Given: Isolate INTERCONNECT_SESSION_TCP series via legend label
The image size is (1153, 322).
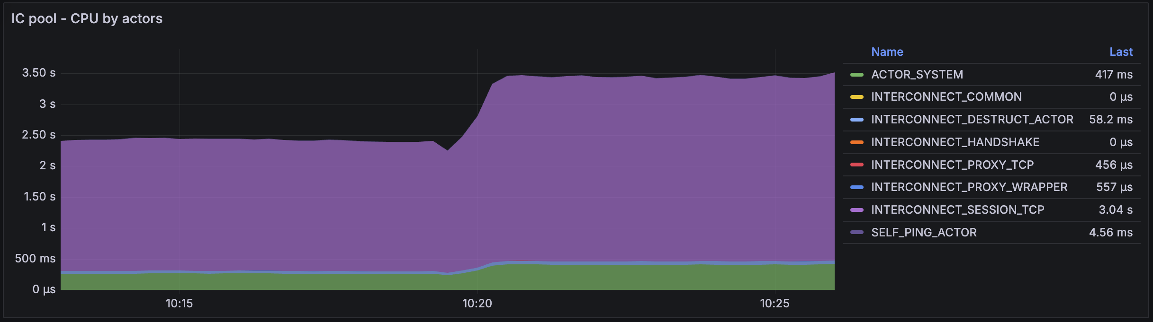Looking at the screenshot, I should [x=957, y=210].
